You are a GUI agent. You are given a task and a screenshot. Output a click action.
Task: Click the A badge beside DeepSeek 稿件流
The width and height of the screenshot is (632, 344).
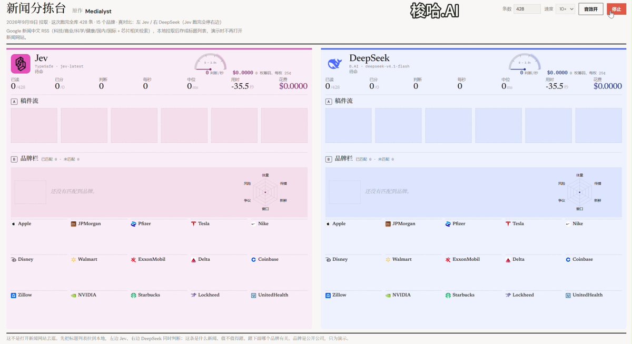pyautogui.click(x=329, y=102)
